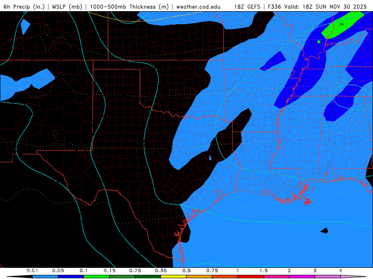373x279 pixels.
Task: Click the hot pink 1.5 legend swatch
Action: pos(276,277)
